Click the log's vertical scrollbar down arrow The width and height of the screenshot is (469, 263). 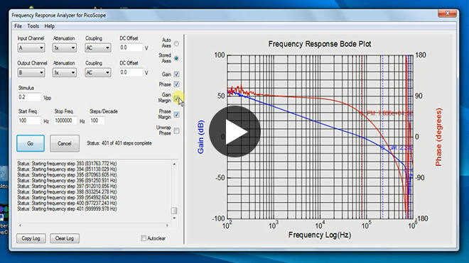coord(174,218)
